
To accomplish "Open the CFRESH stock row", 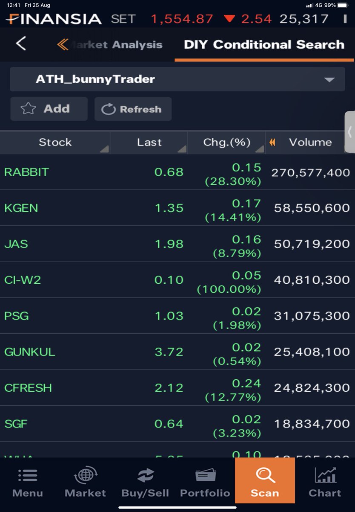I will click(x=177, y=387).
